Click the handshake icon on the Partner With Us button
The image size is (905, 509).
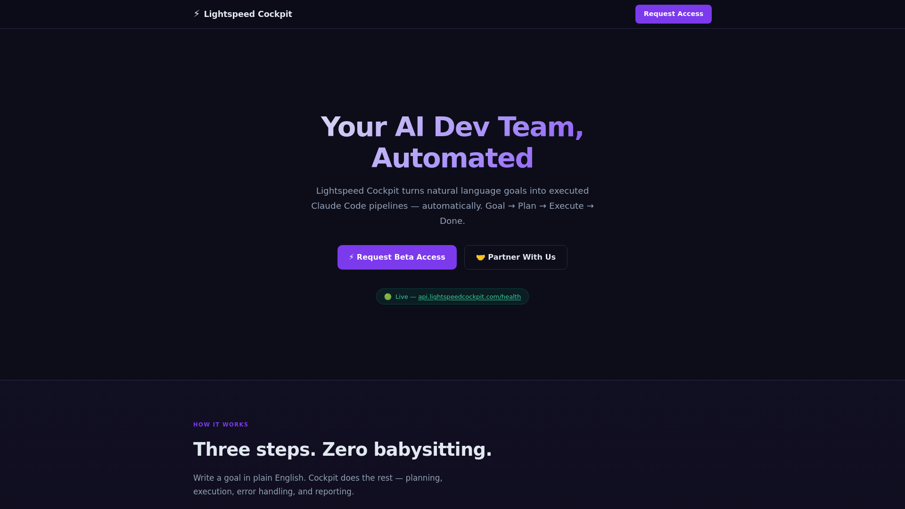[x=480, y=257]
